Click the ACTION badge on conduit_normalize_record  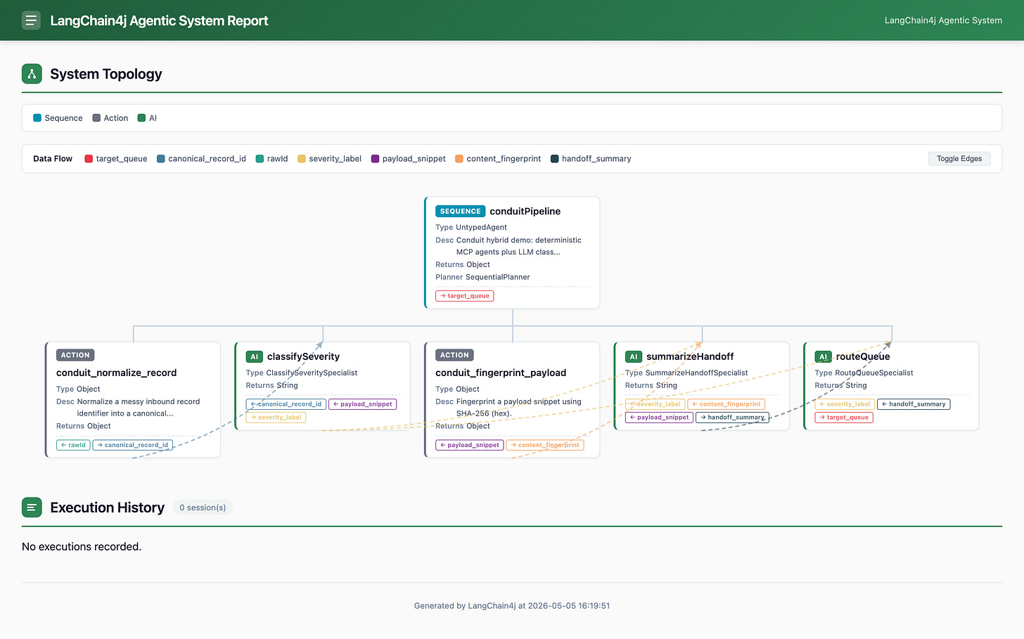click(75, 355)
